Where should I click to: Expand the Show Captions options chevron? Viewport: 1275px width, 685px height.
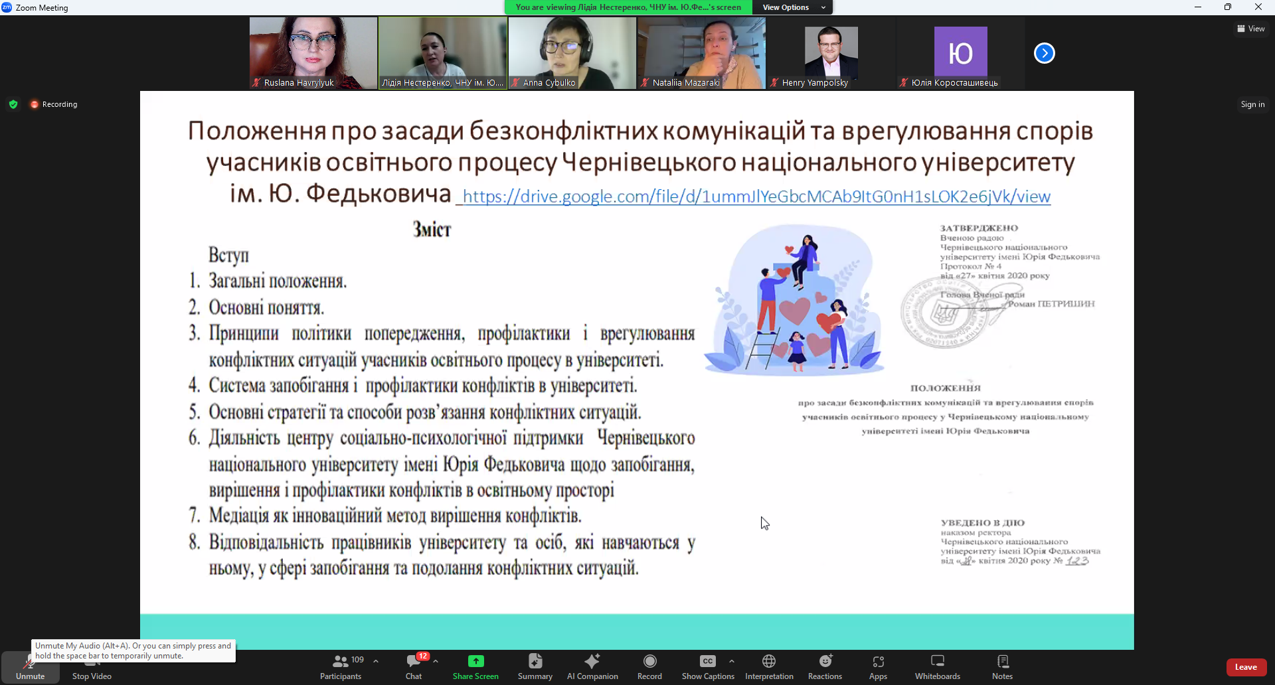[x=732, y=660]
